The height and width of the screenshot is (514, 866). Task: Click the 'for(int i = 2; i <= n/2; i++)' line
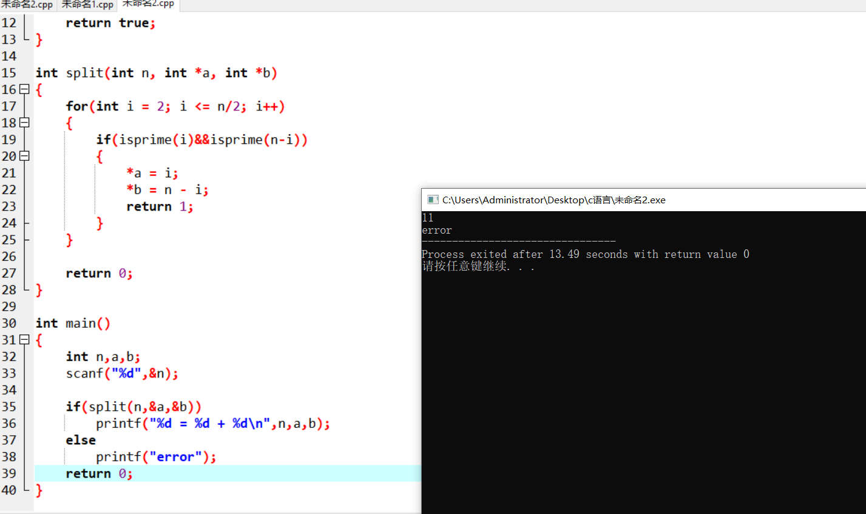point(175,106)
